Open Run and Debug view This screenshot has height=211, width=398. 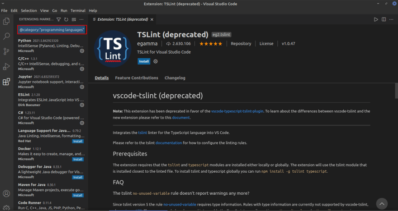tap(6, 67)
